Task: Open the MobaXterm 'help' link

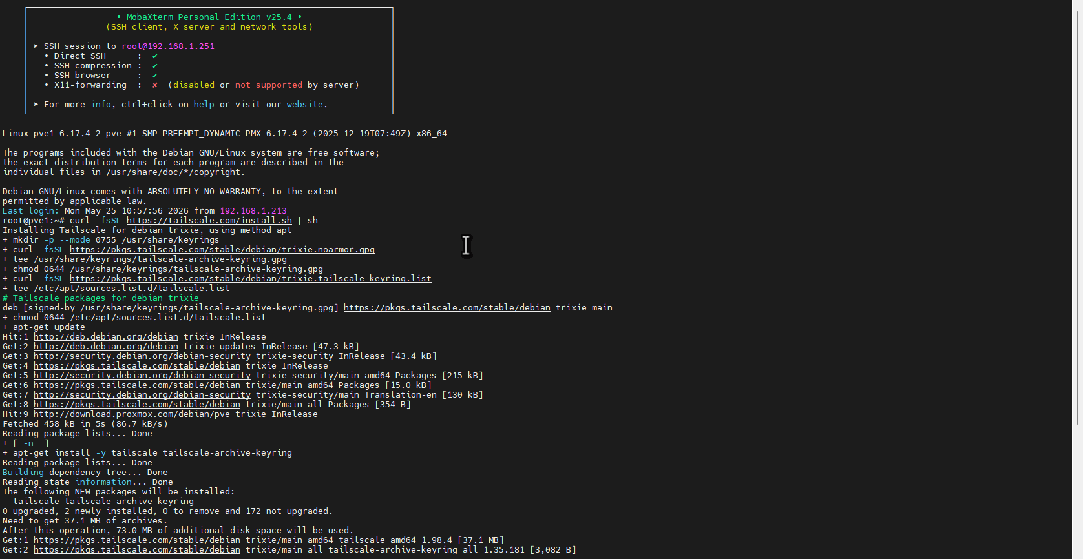Action: point(204,105)
